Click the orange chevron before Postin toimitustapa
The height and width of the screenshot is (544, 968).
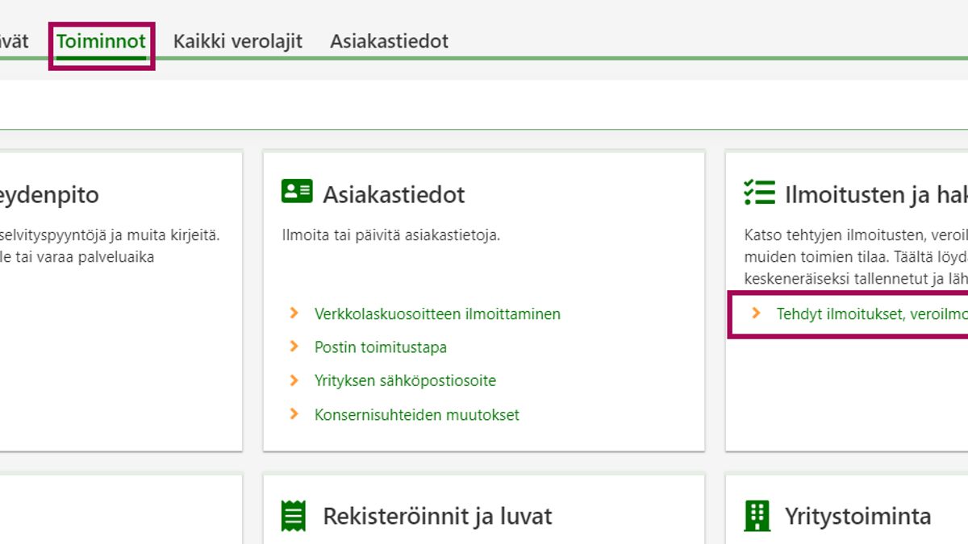tap(294, 347)
